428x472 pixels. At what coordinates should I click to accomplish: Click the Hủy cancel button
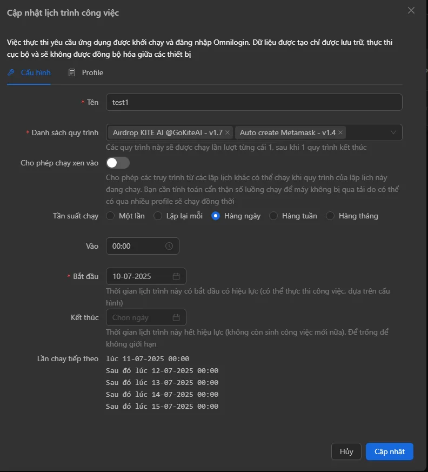pos(346,451)
